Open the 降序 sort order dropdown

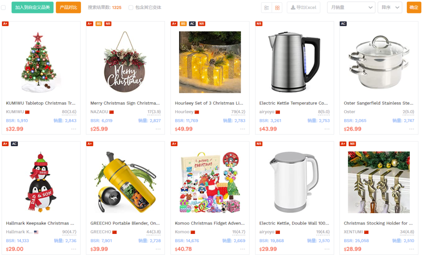click(x=390, y=7)
